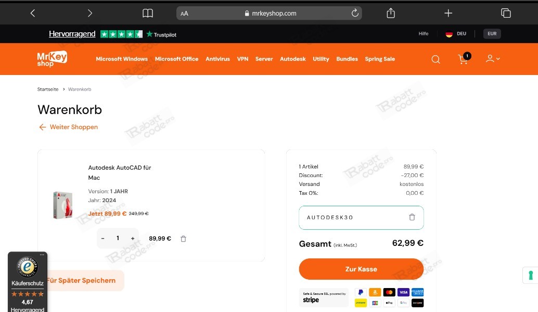The image size is (538, 312).
Task: Open the DEU language selector
Action: tap(456, 33)
